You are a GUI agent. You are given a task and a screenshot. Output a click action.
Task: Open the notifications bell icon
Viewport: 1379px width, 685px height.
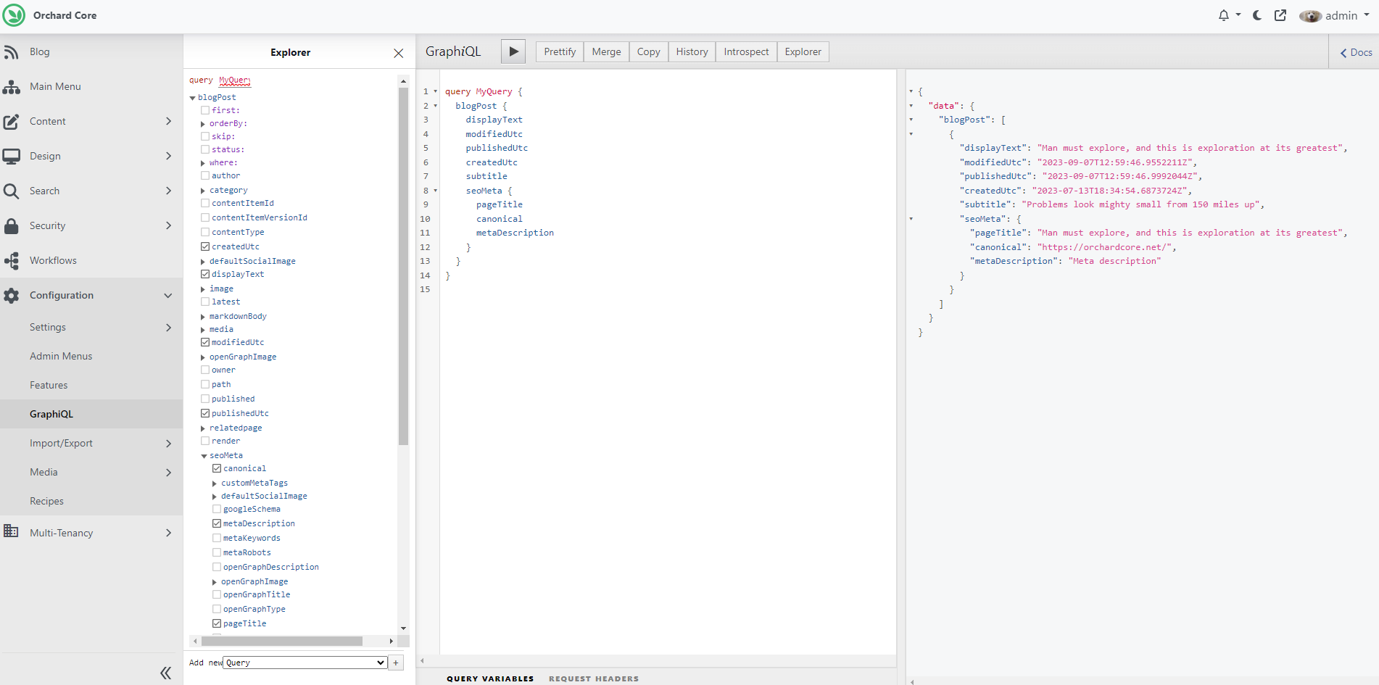[x=1224, y=15]
